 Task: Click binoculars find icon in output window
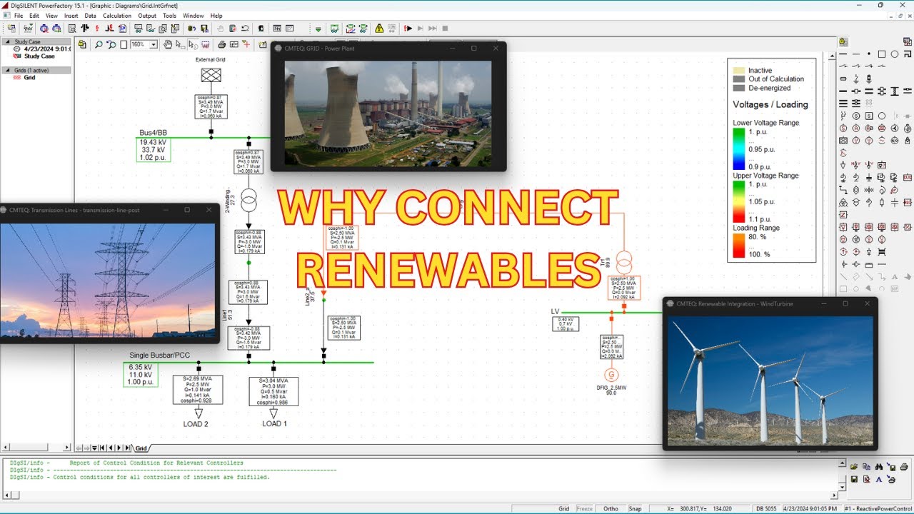[x=879, y=467]
